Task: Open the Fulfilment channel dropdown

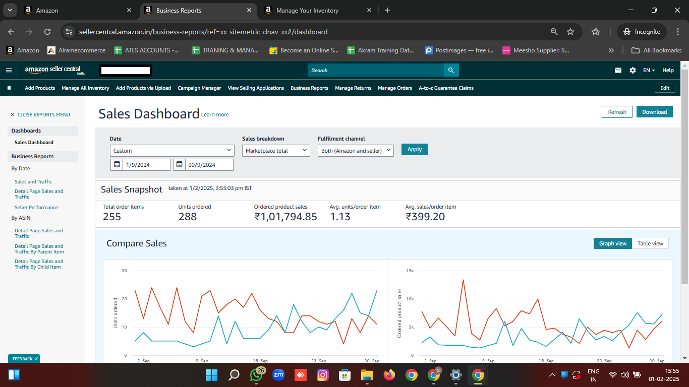Action: click(356, 151)
